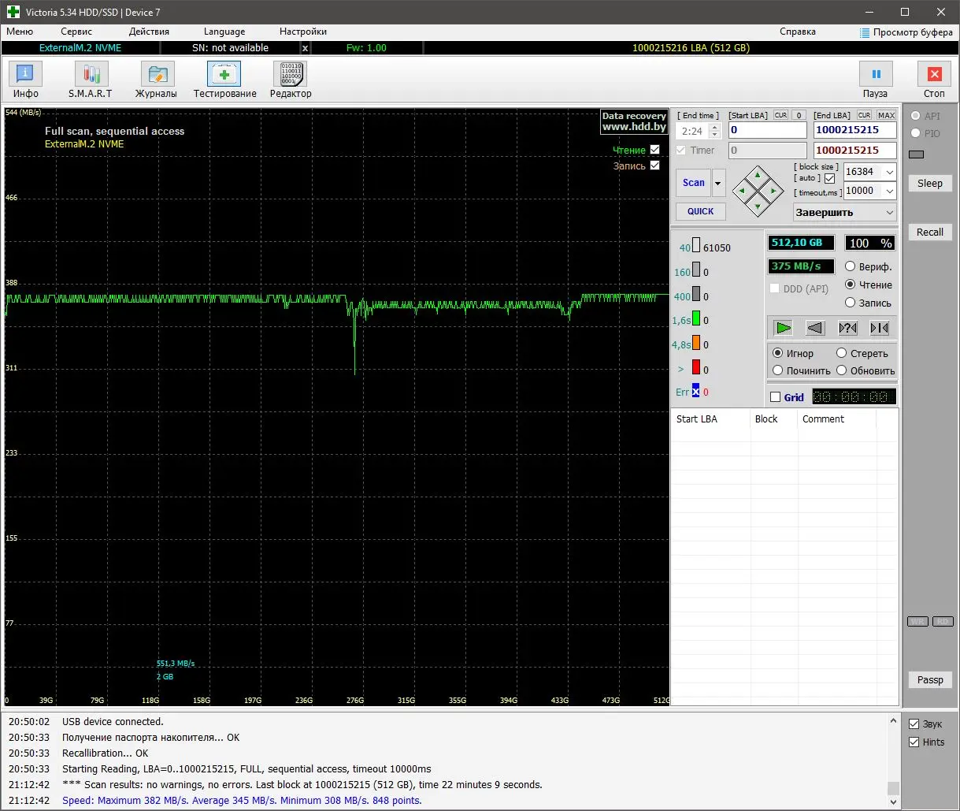The height and width of the screenshot is (811, 960).
Task: Click the green forward scan direction arrow
Action: [783, 328]
